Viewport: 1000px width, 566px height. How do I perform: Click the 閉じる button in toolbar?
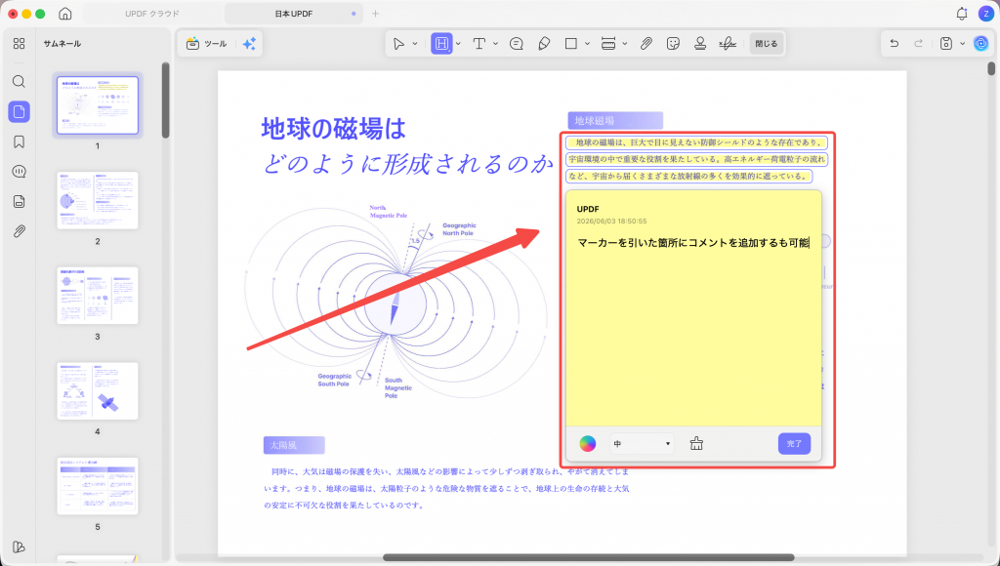[766, 43]
